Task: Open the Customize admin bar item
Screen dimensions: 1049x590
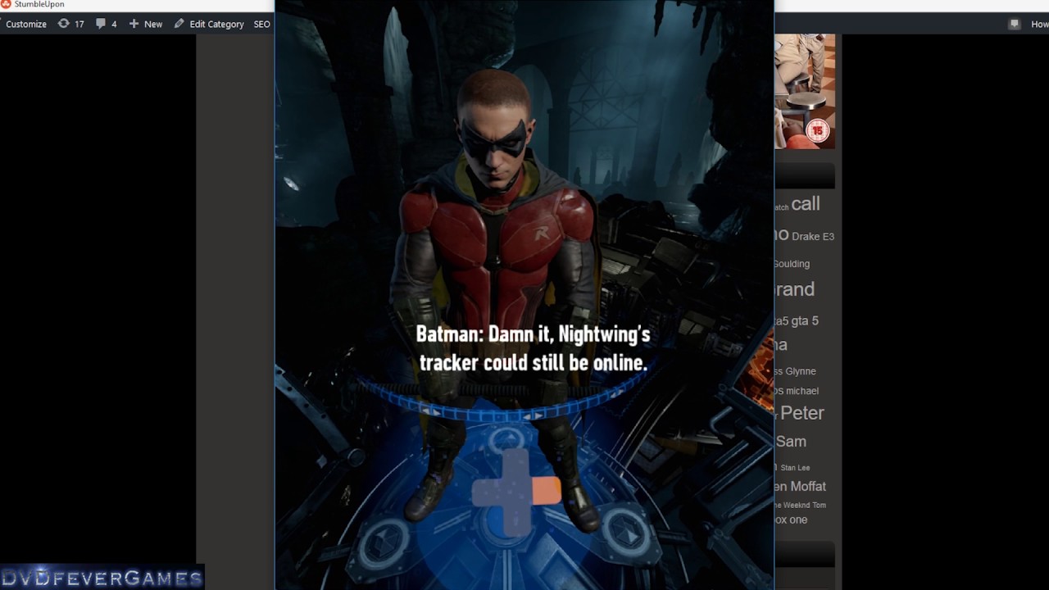Action: [26, 24]
